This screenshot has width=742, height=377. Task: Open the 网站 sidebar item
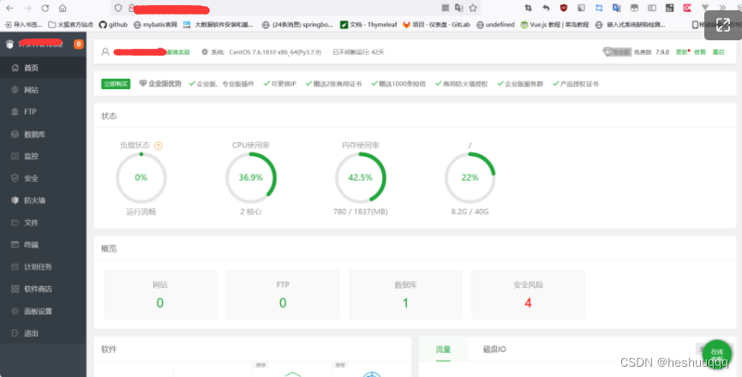coord(43,90)
